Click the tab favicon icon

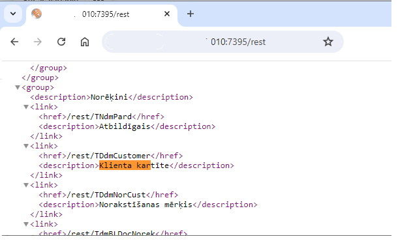pos(37,14)
